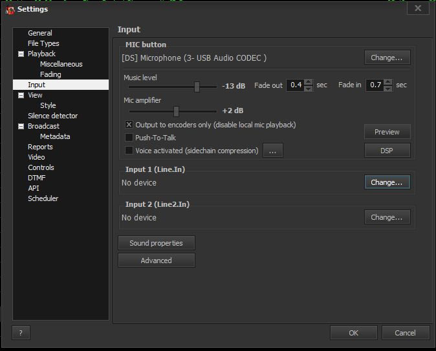Click the Music level slider handle
Image resolution: width=436 pixels, height=351 pixels.
197,86
